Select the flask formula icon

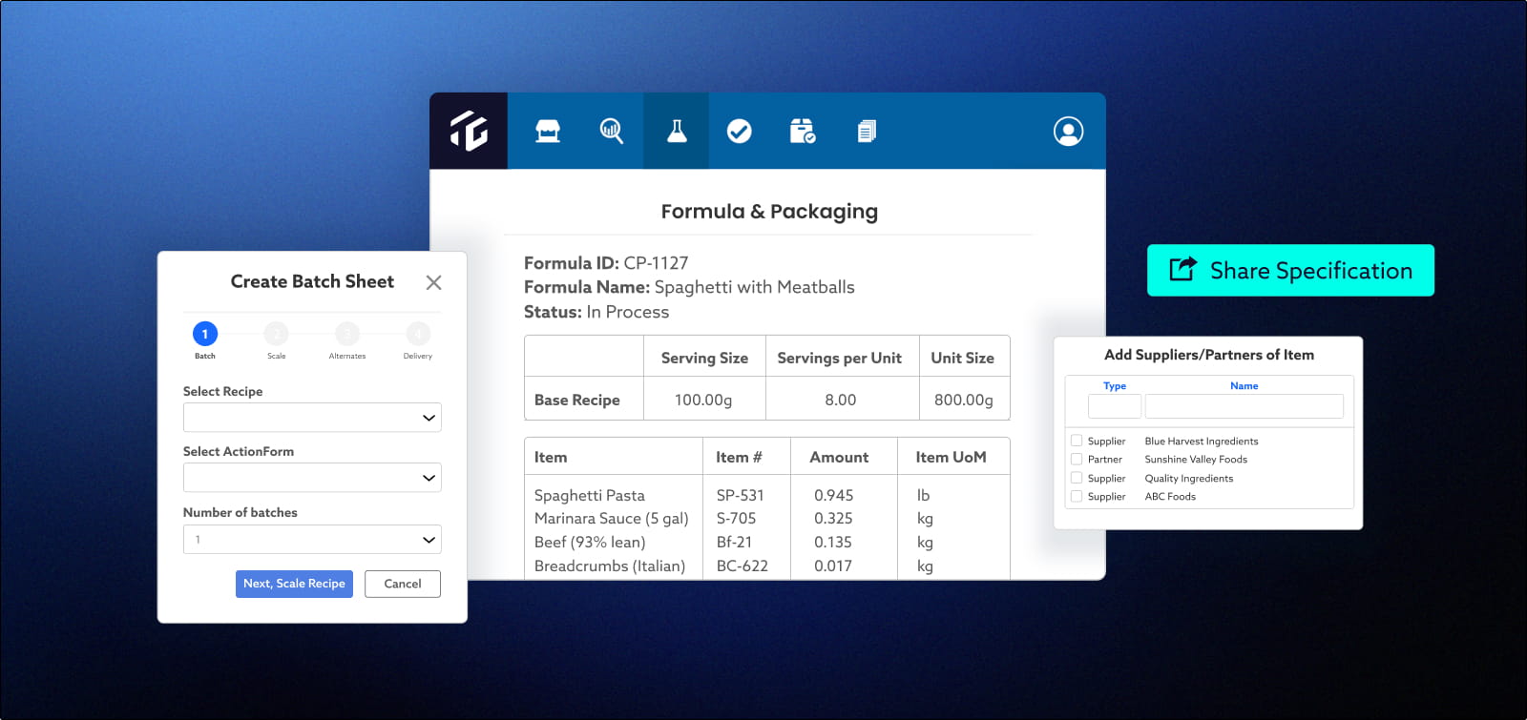point(677,131)
